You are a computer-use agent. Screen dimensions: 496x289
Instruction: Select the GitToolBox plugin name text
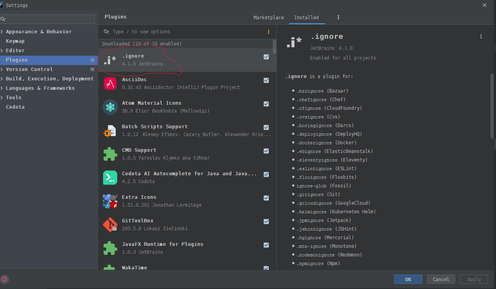coord(138,221)
